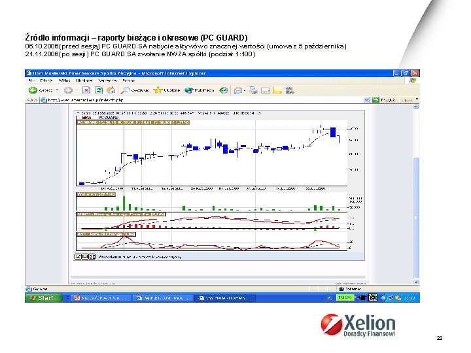
Task: Open the Back history dropdown arrow
Action: [x=58, y=90]
